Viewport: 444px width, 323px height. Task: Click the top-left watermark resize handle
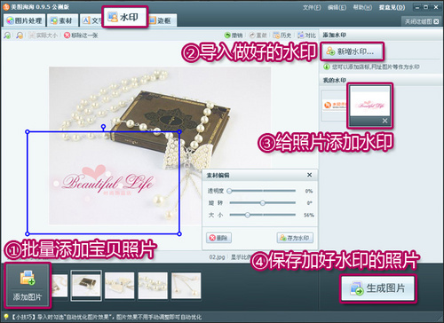28,132
